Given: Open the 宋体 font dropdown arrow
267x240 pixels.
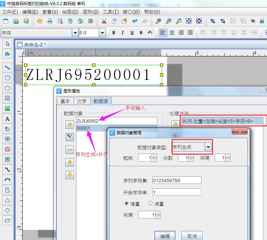Looking at the screenshot, I should 75,33.
